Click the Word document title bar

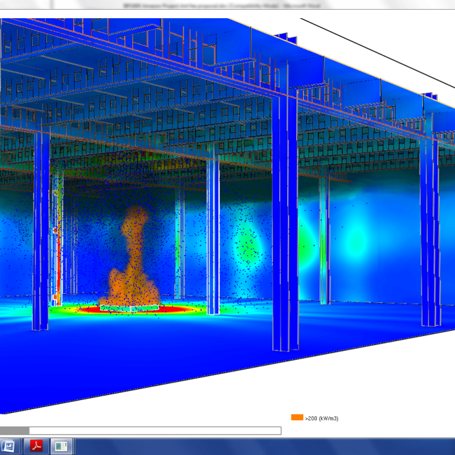pyautogui.click(x=227, y=4)
